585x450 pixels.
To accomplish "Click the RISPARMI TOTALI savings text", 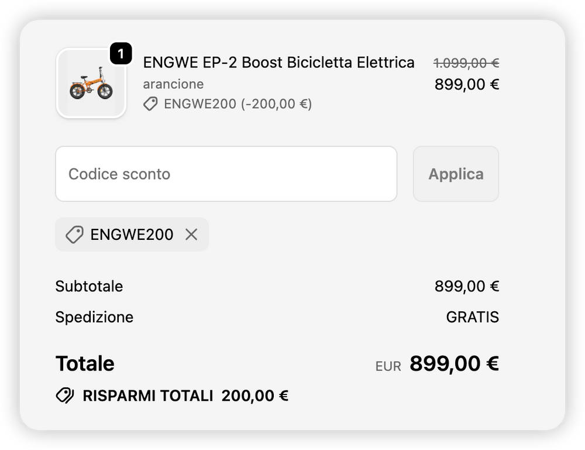I will pyautogui.click(x=147, y=396).
